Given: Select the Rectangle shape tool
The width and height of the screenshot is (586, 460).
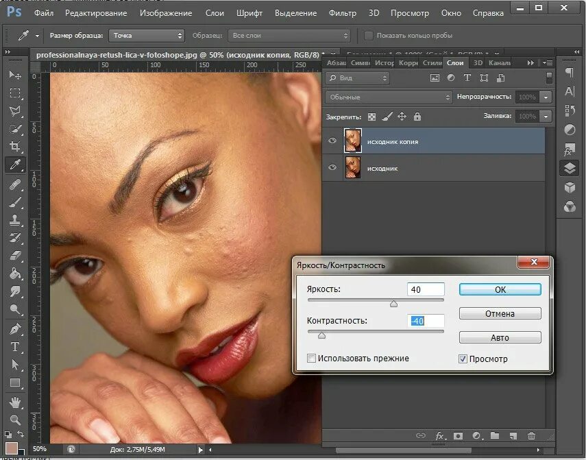Looking at the screenshot, I should point(15,383).
